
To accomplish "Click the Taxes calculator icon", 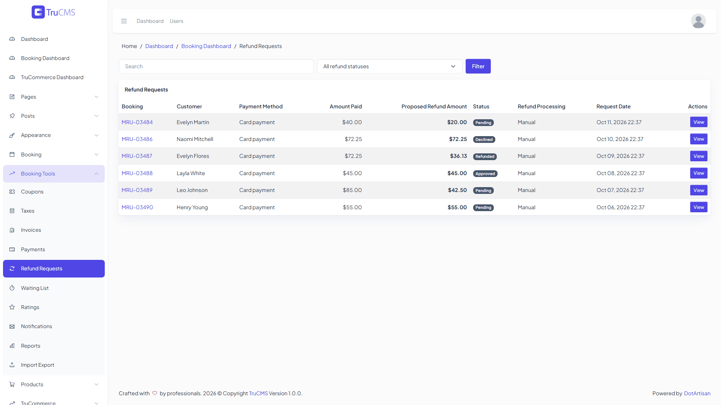I will pos(12,211).
